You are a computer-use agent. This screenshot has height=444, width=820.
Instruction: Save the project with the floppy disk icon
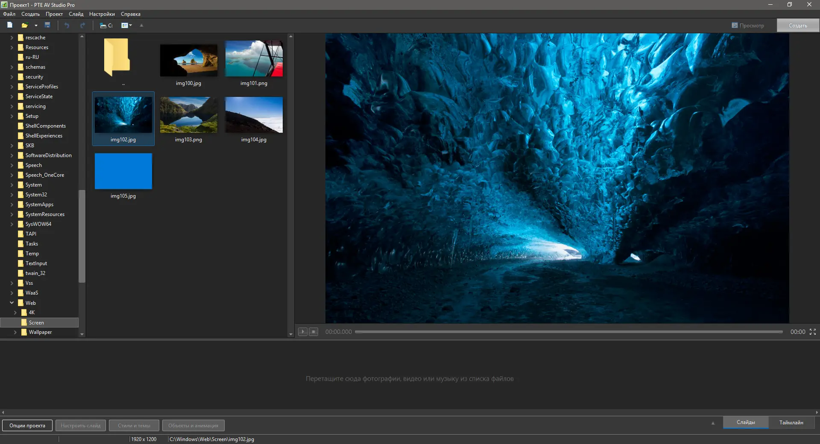point(47,25)
